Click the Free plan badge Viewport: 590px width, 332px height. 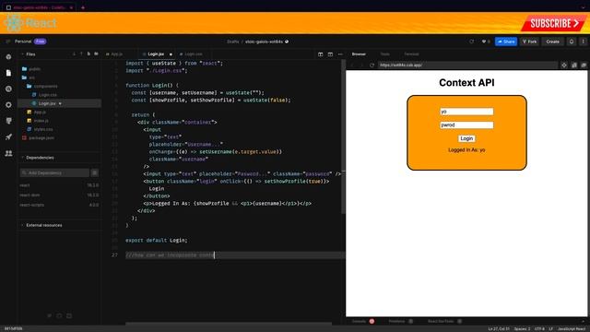coord(40,41)
